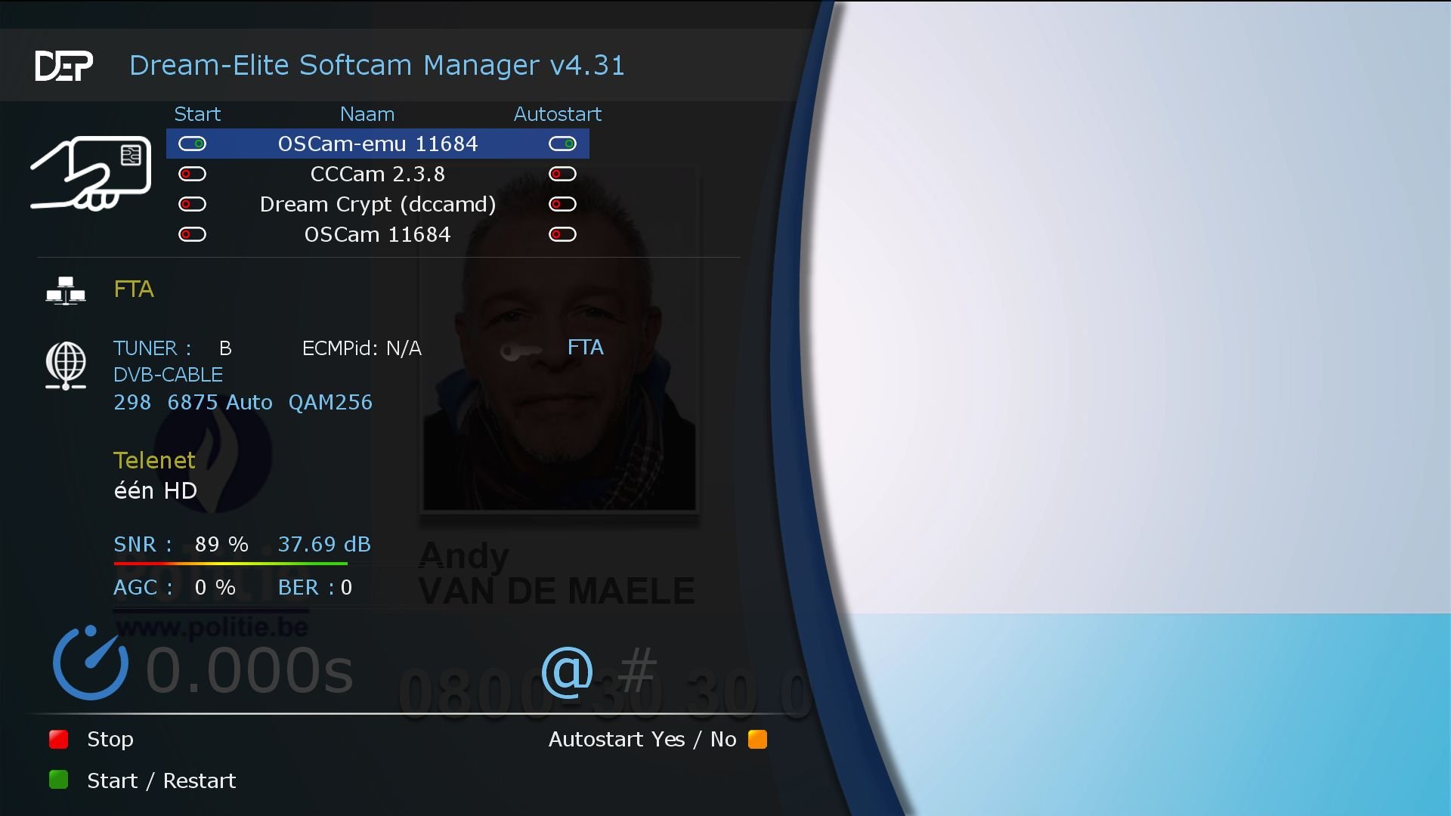Click the orange Autostart indicator icon
The image size is (1451, 816).
758,740
